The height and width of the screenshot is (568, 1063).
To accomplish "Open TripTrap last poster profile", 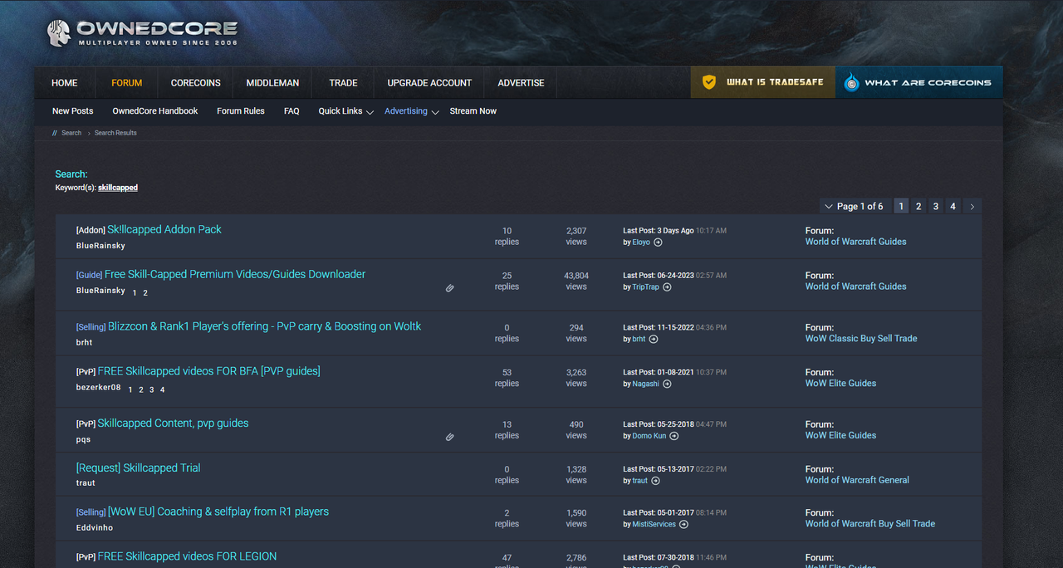I will (x=645, y=287).
